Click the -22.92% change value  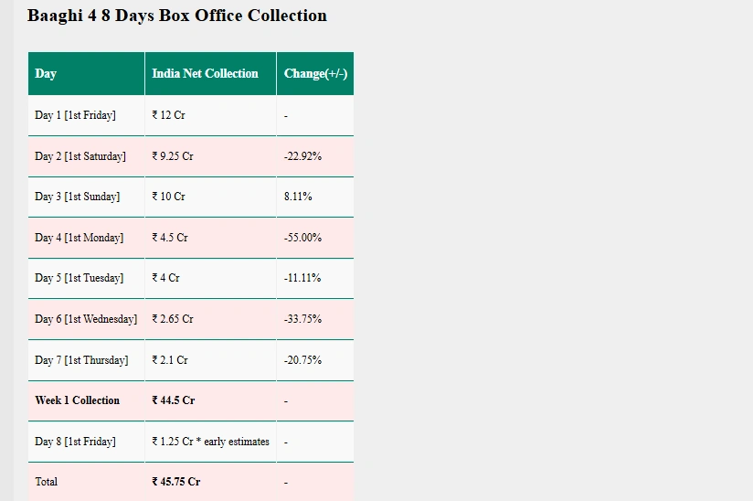pyautogui.click(x=302, y=156)
